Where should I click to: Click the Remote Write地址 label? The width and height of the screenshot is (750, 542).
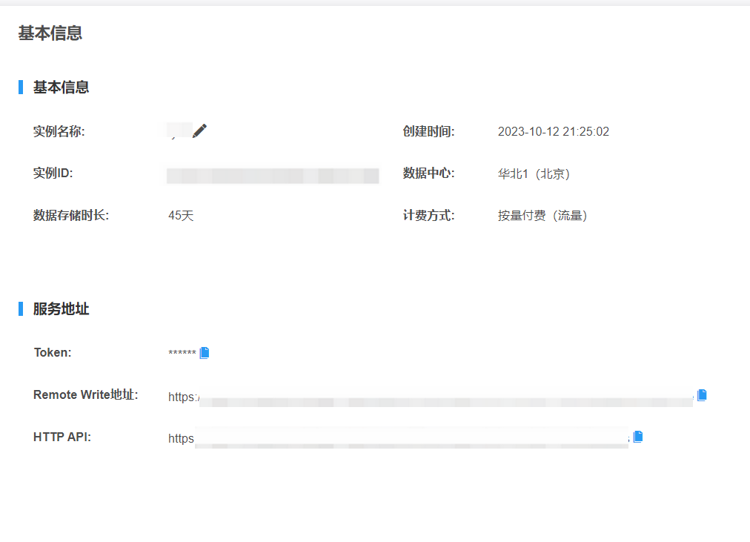coord(85,394)
